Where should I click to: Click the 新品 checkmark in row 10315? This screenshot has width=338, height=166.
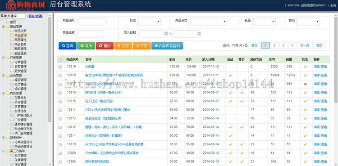pos(231,101)
